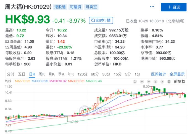Click the -3.97% change percentage
The height and width of the screenshot is (134, 190).
[x=76, y=21]
